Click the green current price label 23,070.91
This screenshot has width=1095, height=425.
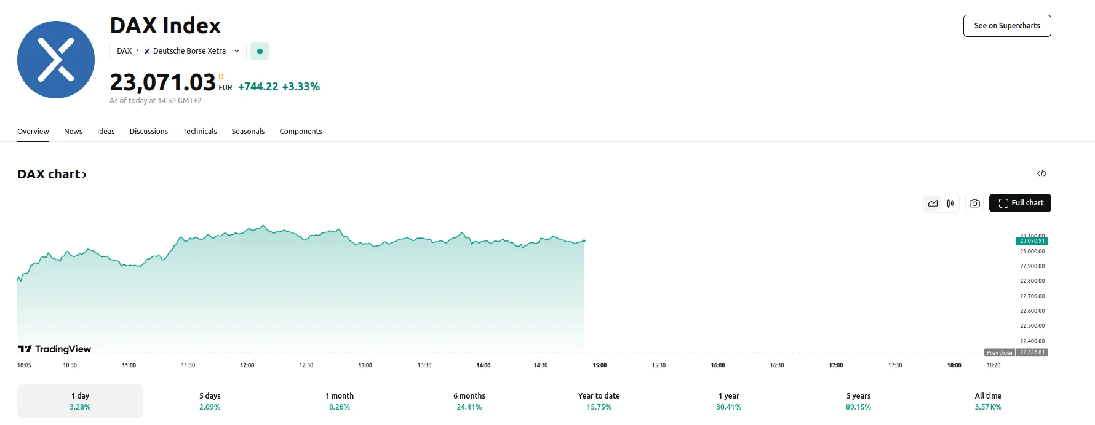[1032, 241]
